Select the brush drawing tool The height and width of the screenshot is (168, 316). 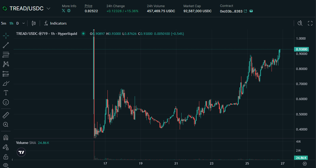(6, 83)
